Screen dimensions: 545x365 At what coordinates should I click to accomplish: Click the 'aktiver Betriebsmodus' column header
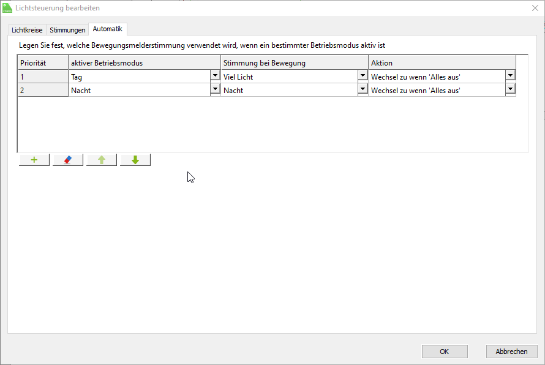(x=145, y=62)
